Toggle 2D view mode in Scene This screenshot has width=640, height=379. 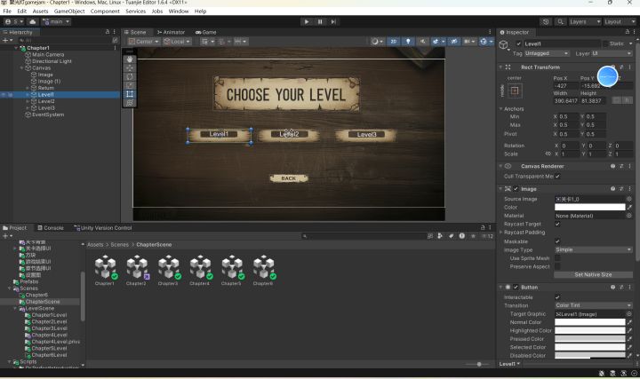(395, 42)
